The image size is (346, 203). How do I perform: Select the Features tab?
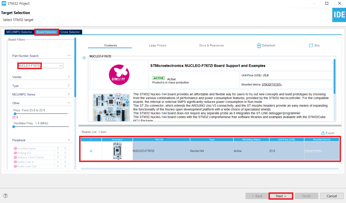click(111, 45)
